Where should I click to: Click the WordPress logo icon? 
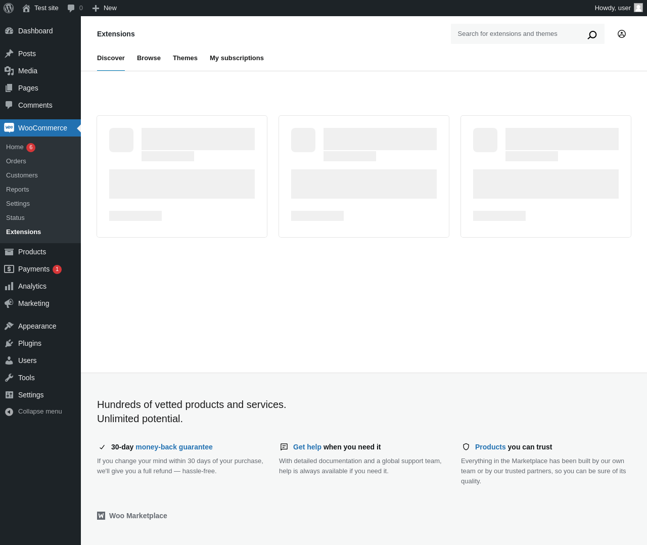(9, 8)
